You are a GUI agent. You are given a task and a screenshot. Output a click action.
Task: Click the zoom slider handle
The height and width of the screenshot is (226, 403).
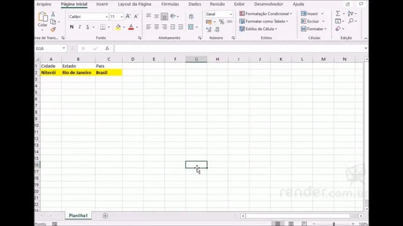(x=334, y=224)
